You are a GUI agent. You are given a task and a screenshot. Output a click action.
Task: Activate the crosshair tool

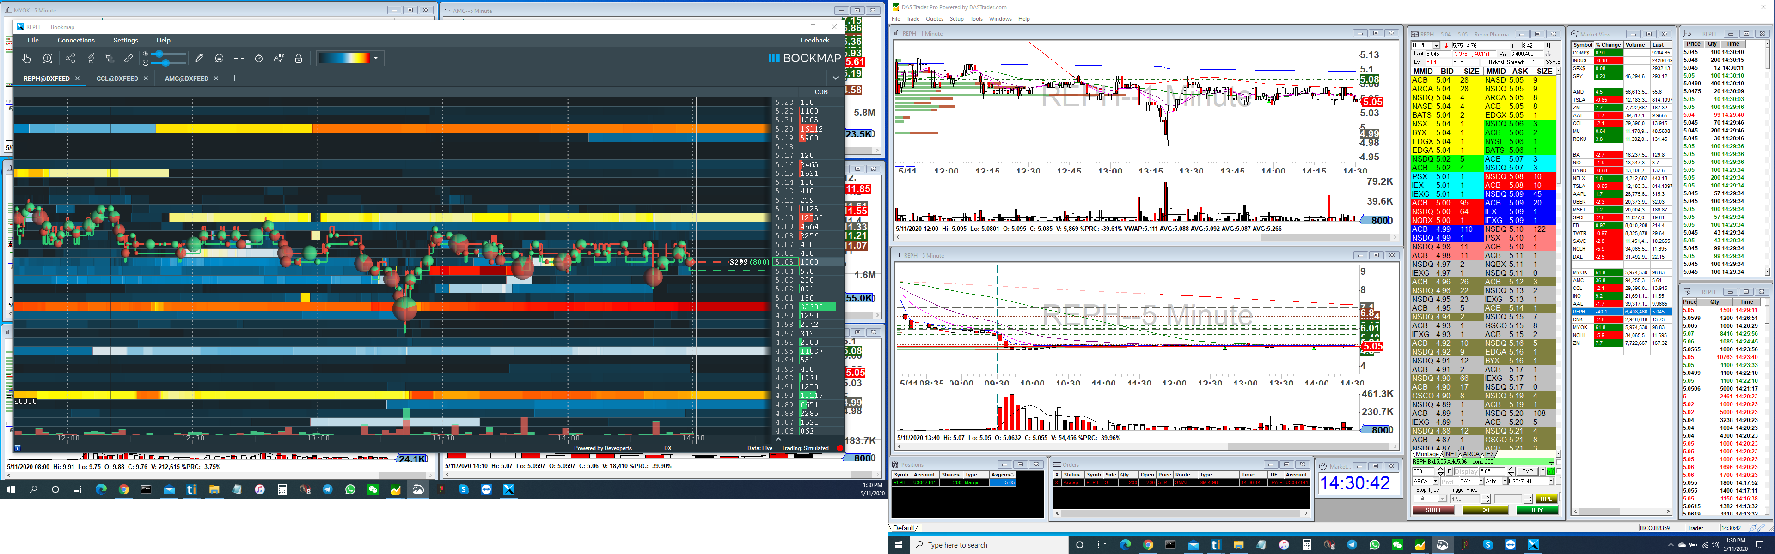click(239, 59)
